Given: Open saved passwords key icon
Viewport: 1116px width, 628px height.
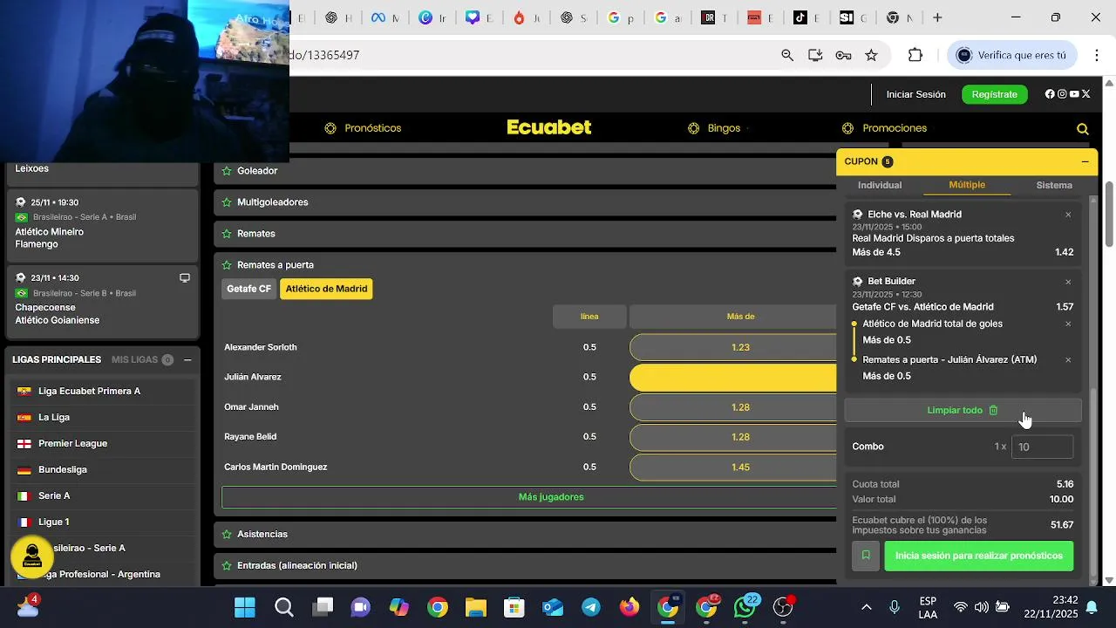Looking at the screenshot, I should pyautogui.click(x=843, y=55).
